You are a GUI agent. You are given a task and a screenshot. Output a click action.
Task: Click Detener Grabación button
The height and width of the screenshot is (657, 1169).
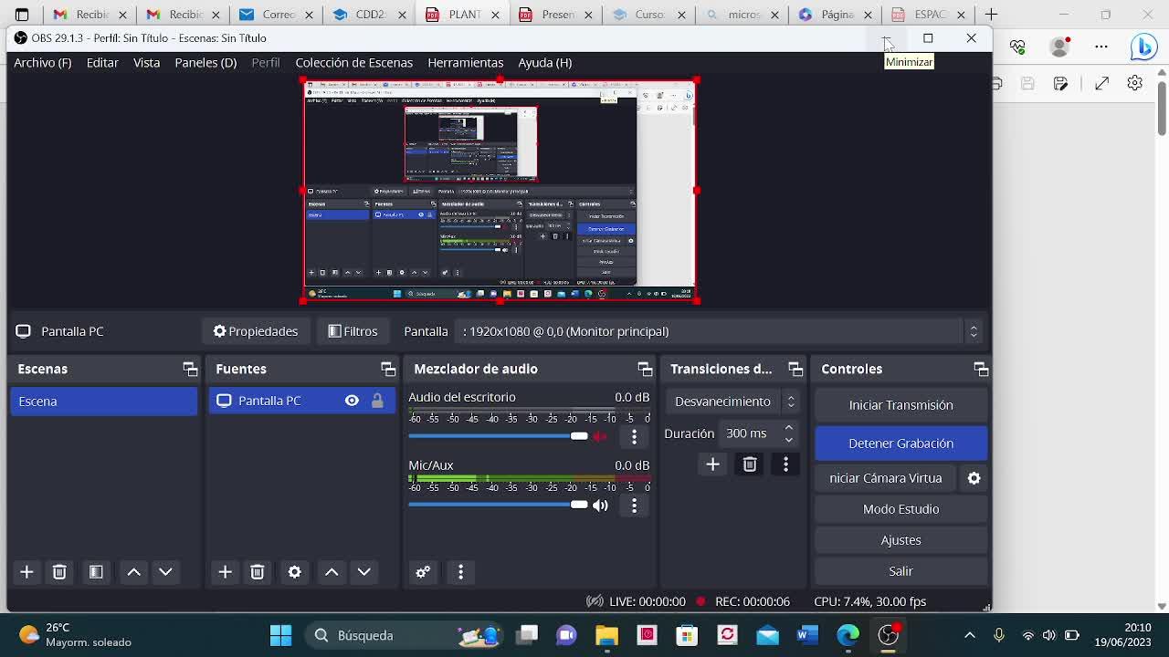[900, 443]
